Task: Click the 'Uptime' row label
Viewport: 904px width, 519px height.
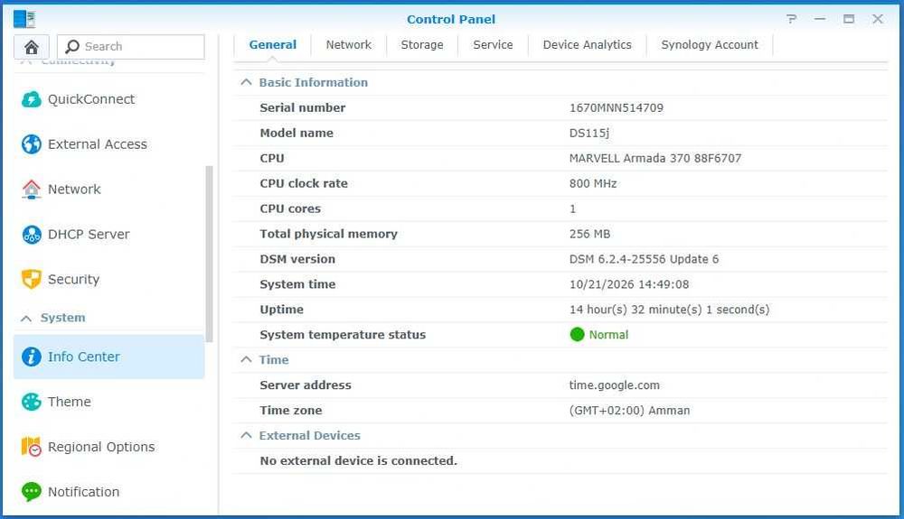Action: click(x=281, y=310)
